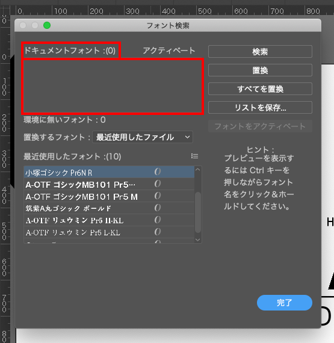Click the 置換 button
Viewport: 334px width, 343px height.
pos(260,70)
